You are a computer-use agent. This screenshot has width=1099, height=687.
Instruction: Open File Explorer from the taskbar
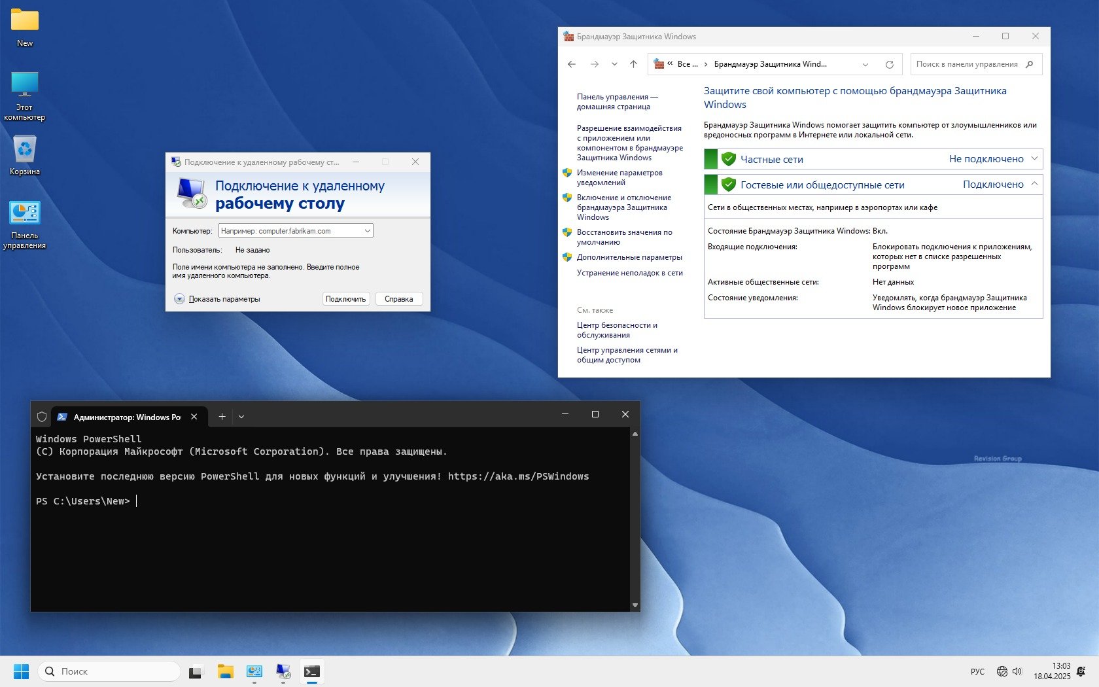tap(226, 671)
